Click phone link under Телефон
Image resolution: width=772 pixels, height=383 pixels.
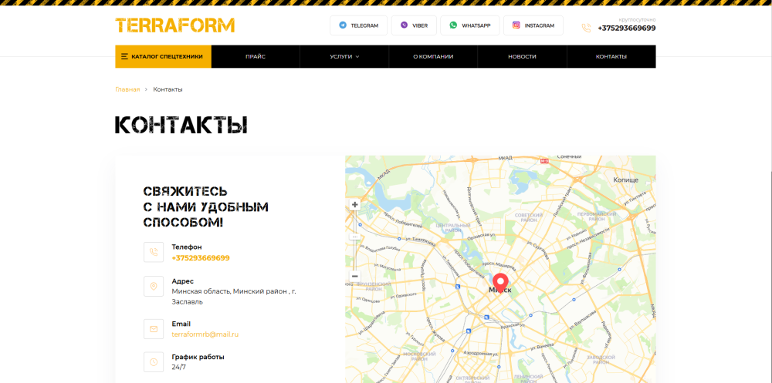pos(201,257)
